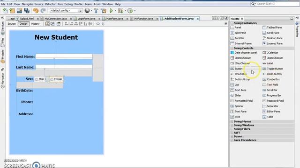
Task: Run the project with green arrow
Action: point(111,11)
